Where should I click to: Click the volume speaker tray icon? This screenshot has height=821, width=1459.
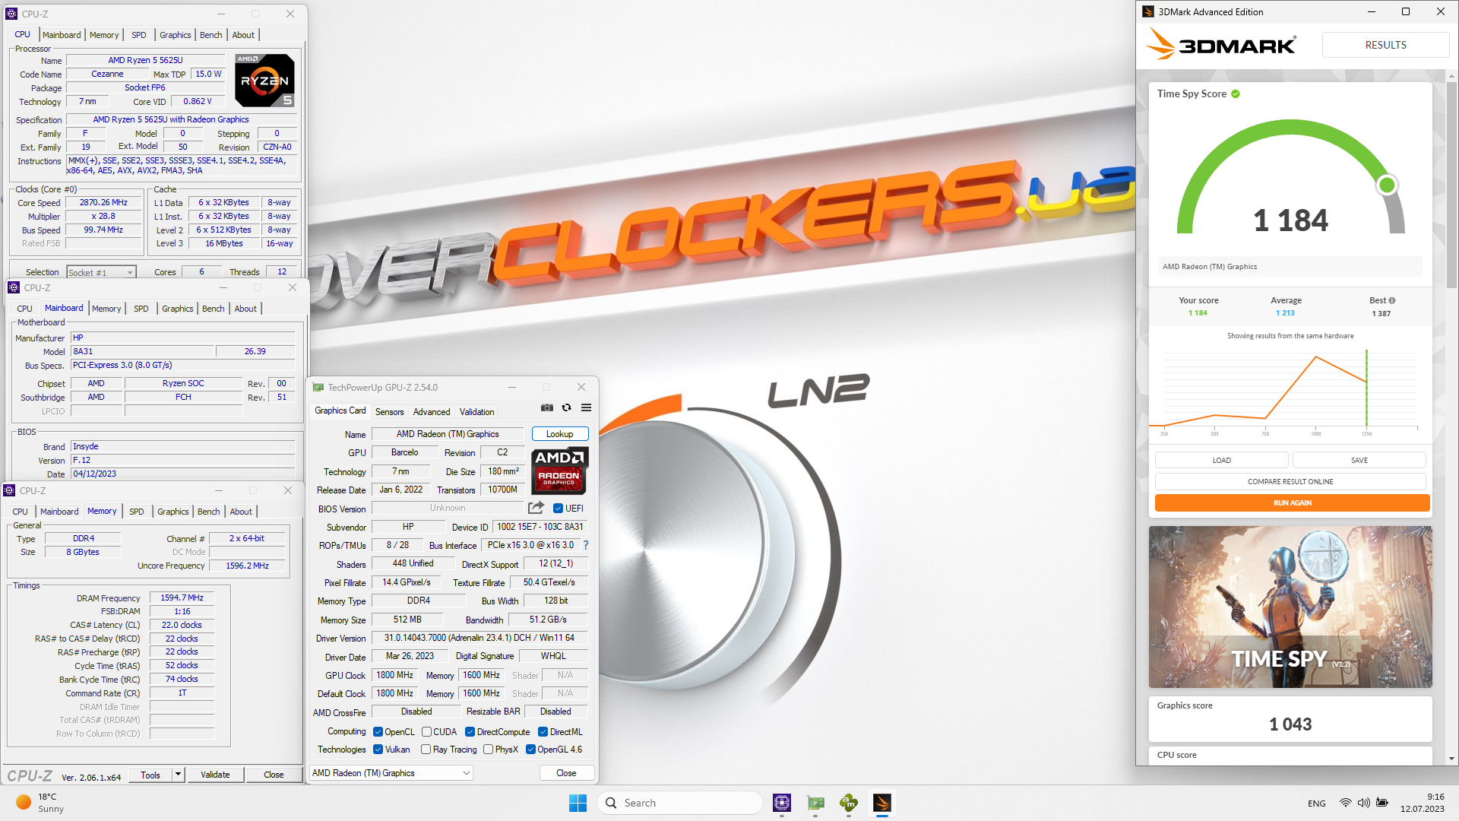tap(1364, 803)
